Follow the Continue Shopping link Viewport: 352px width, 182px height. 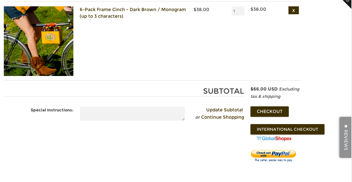click(223, 117)
